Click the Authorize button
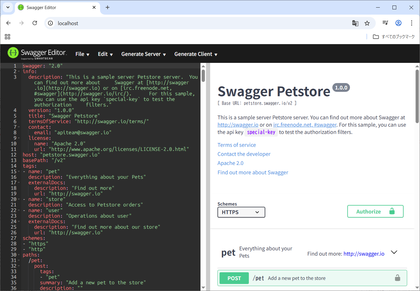Viewport: 420px width, 291px height. (375, 211)
